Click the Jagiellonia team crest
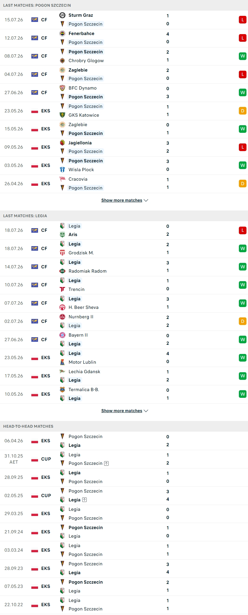 pyautogui.click(x=62, y=143)
